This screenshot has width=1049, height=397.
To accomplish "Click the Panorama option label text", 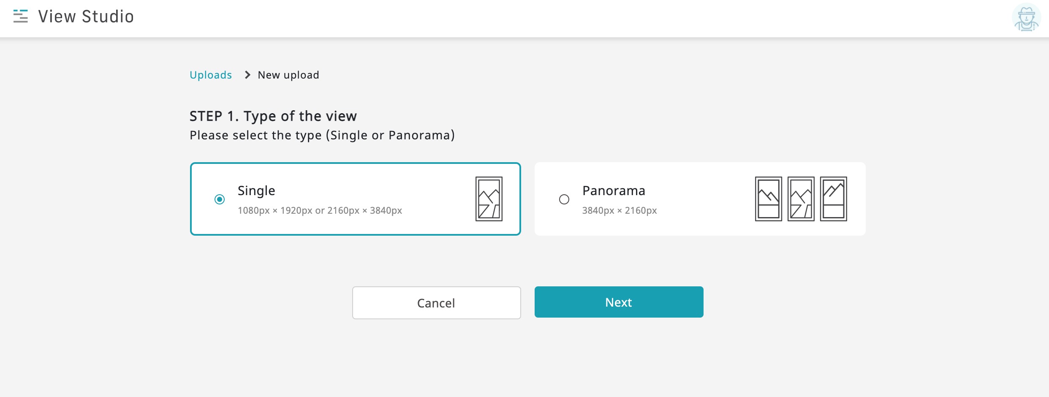I will point(614,191).
